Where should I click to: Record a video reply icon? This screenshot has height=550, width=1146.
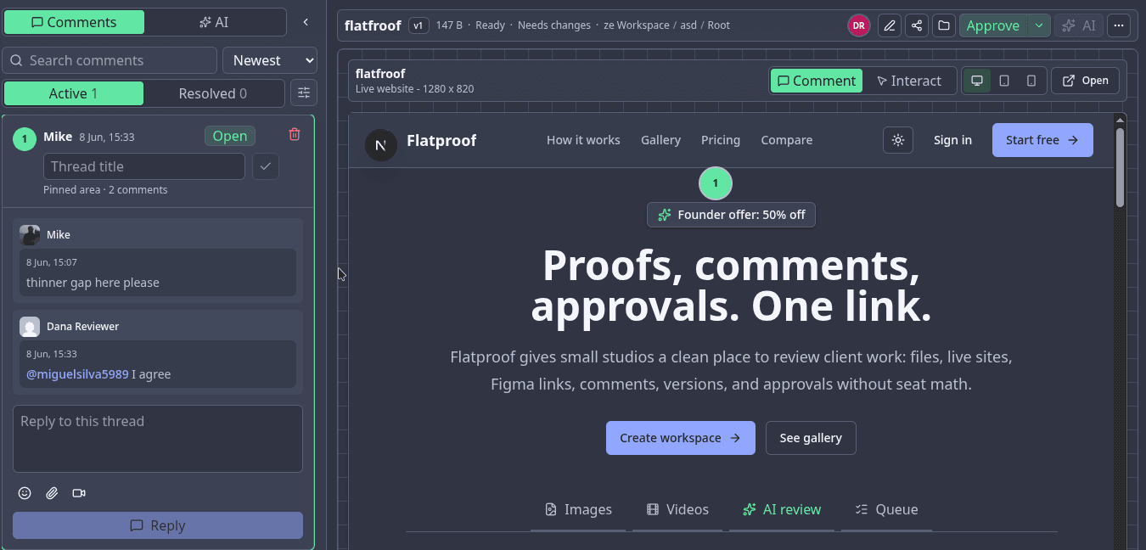point(79,493)
